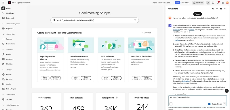Viewport: 230px width, 110px height.
Task: Go to Sources in the sidebar
Action: coord(9,39)
